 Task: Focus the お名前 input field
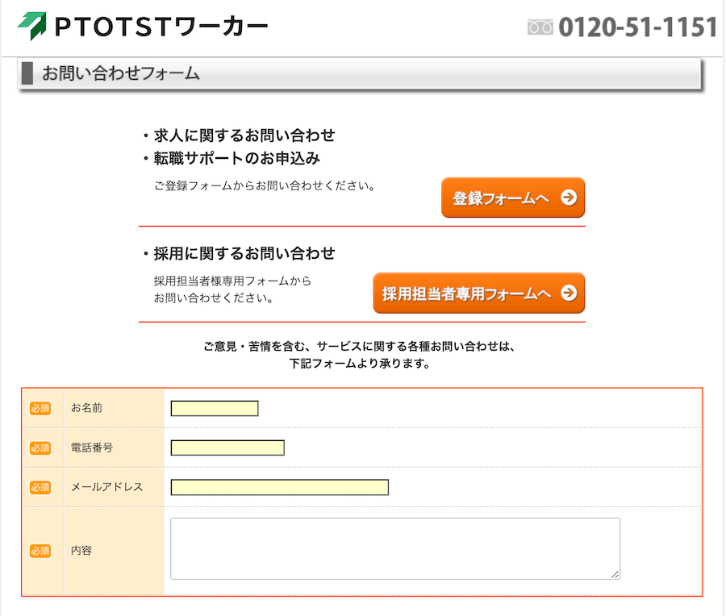215,409
